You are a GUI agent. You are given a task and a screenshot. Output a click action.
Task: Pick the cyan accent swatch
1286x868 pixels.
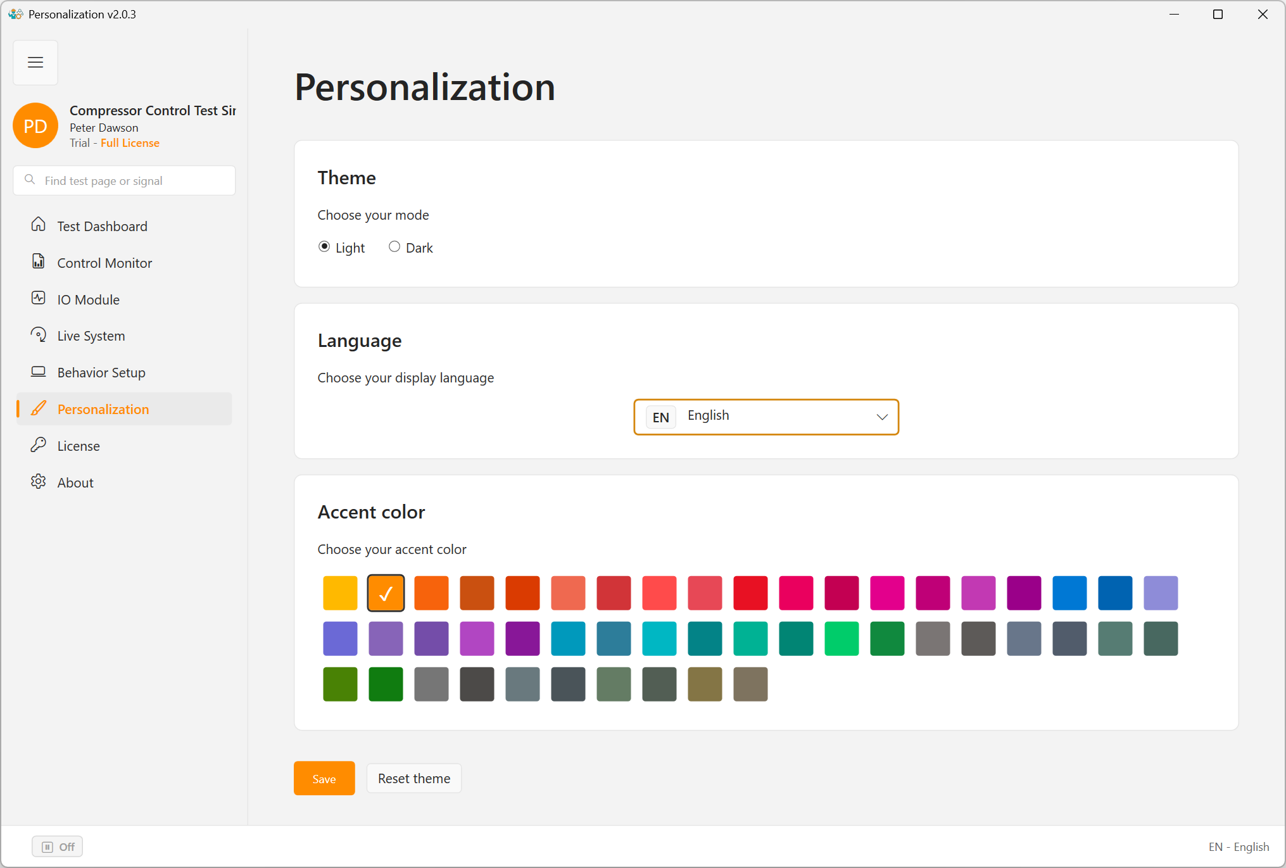pyautogui.click(x=659, y=638)
